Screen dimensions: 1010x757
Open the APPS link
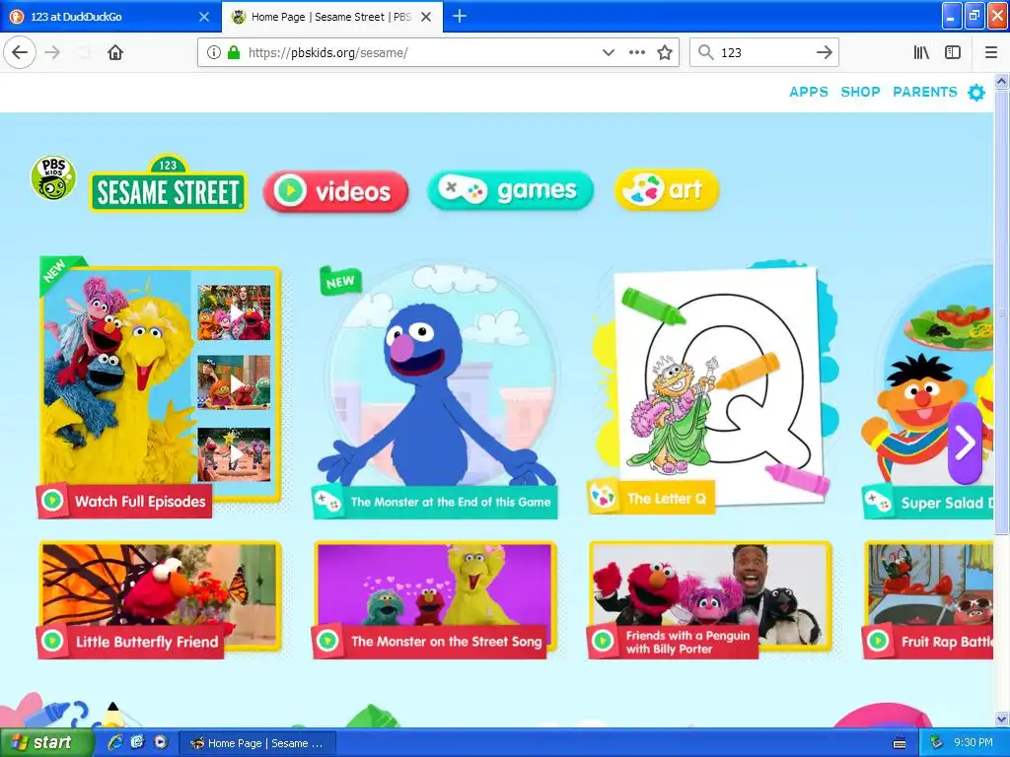(809, 92)
